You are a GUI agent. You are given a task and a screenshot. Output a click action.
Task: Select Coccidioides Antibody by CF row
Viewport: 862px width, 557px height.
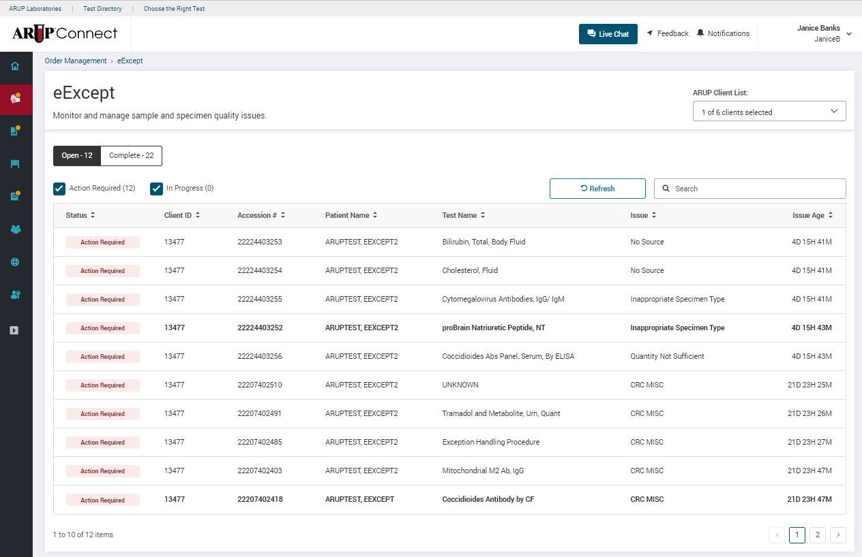point(488,499)
